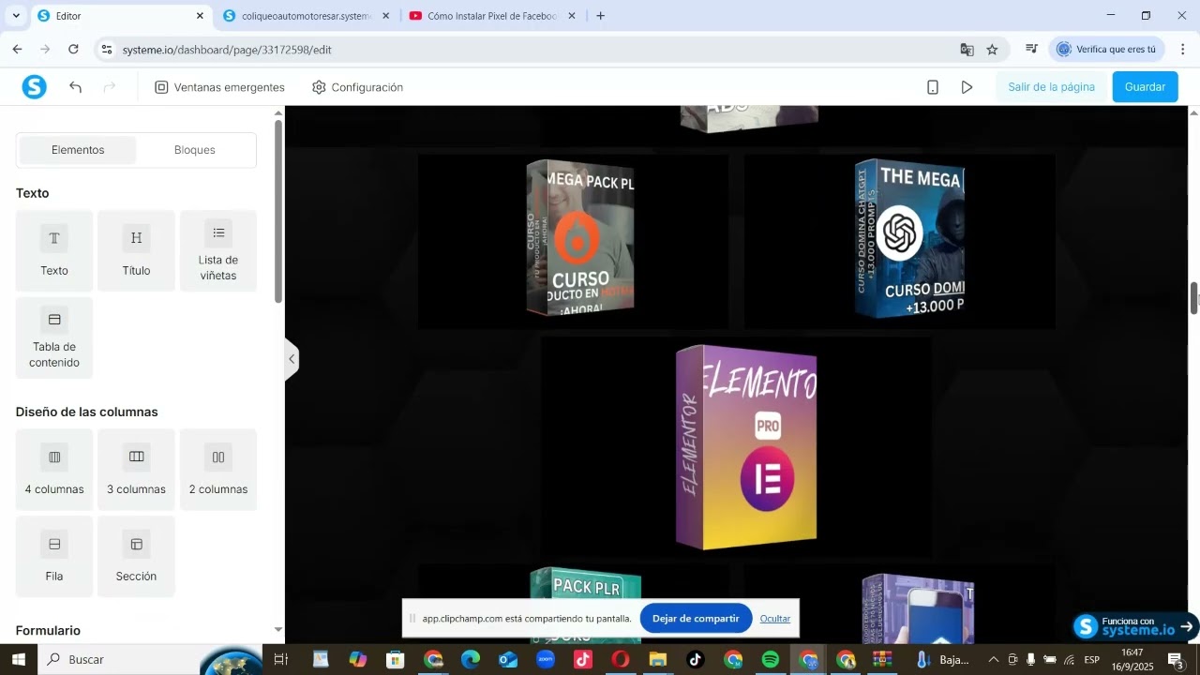
Task: Add a 3 columnas layout
Action: (x=136, y=469)
